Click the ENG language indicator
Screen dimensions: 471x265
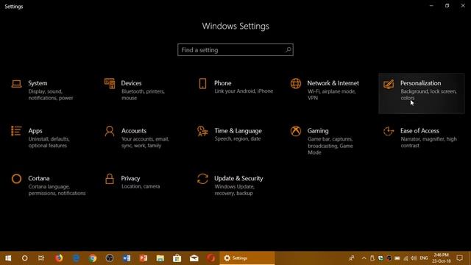424,258
